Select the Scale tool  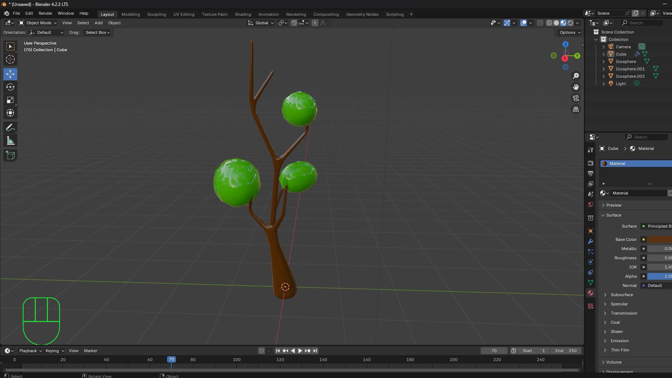[x=10, y=100]
